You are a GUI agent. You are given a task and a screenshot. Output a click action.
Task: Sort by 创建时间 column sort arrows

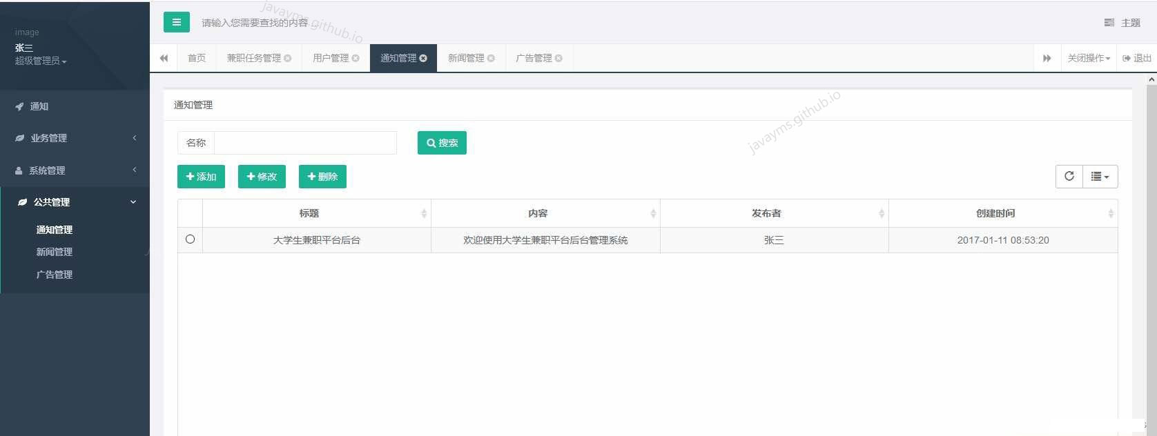tap(1111, 214)
